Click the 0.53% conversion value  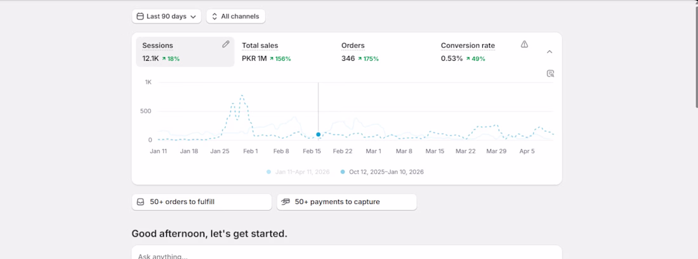pos(452,59)
